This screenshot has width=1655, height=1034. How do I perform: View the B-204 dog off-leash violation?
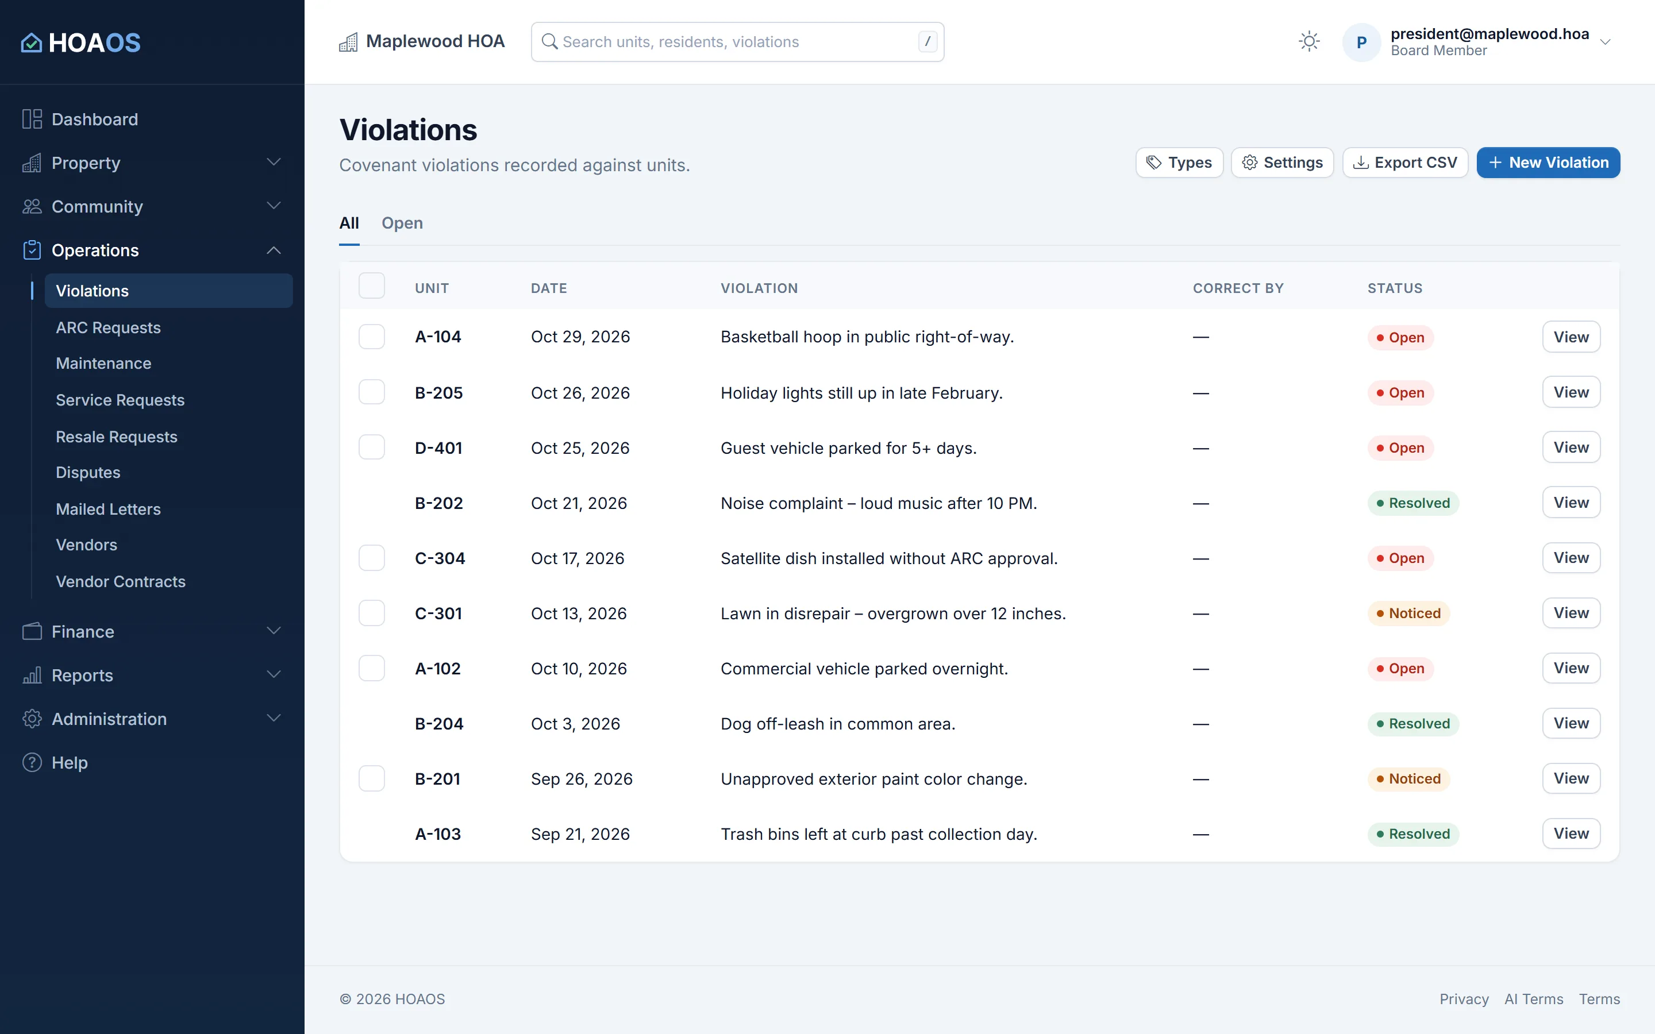coord(1571,723)
